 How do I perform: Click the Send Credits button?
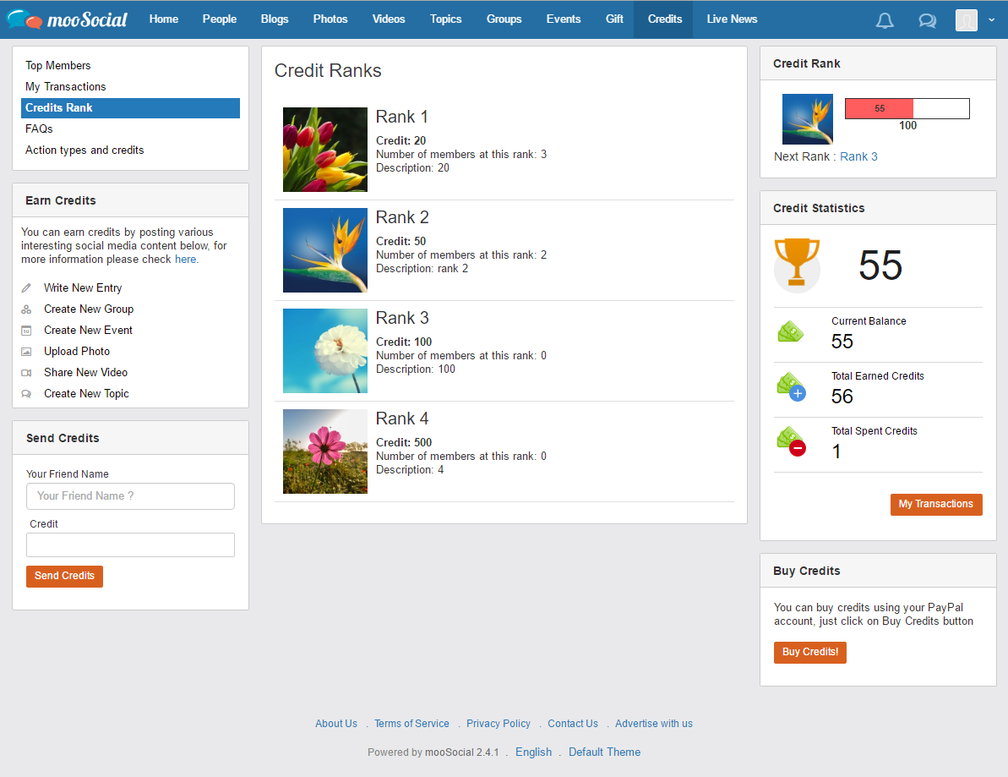64,577
